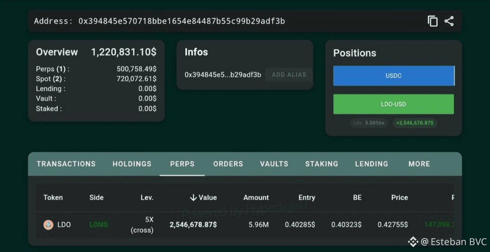Viewport: 490px width, 252px height.
Task: Click the full address text in top bar
Action: click(182, 21)
